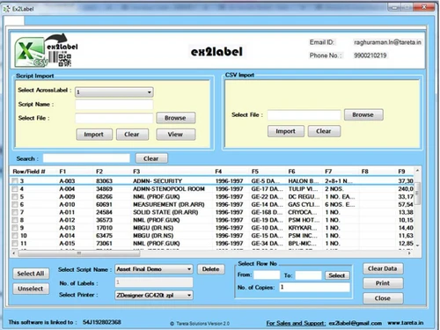Click the CSV Import Select File field

(304, 115)
